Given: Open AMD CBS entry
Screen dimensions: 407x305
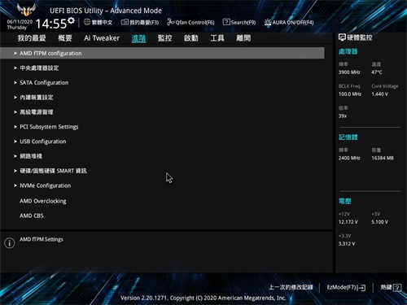Looking at the screenshot, I should 32,216.
